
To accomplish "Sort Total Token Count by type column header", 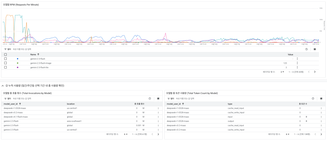I will (230, 104).
